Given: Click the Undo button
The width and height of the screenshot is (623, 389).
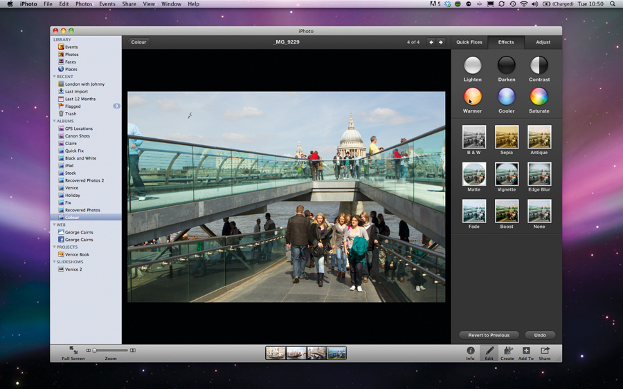Looking at the screenshot, I should (x=540, y=335).
